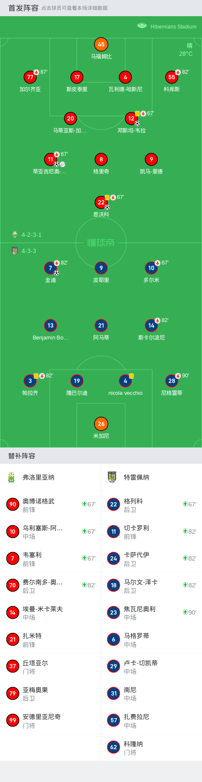Open player 4 nicola vecchio details
Image resolution: width=202 pixels, height=782 pixels.
(125, 381)
